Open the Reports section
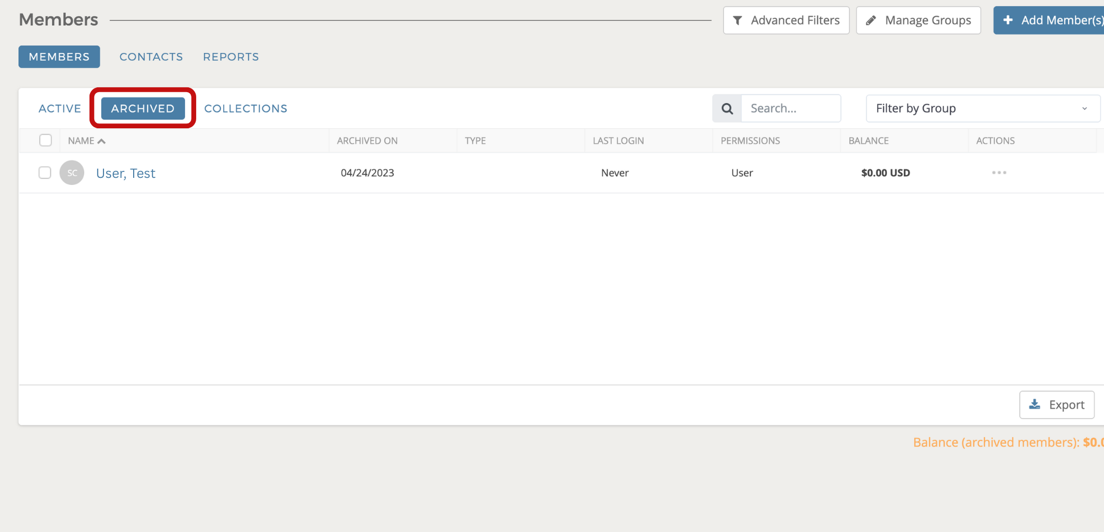 [x=231, y=57]
